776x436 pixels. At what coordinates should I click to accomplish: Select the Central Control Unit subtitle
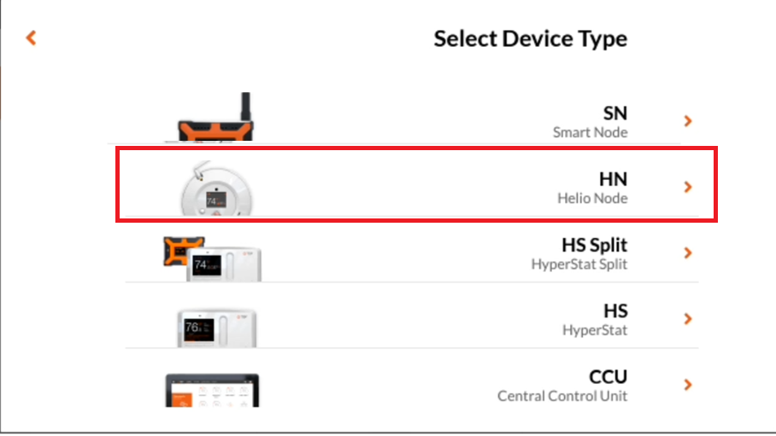tap(562, 396)
